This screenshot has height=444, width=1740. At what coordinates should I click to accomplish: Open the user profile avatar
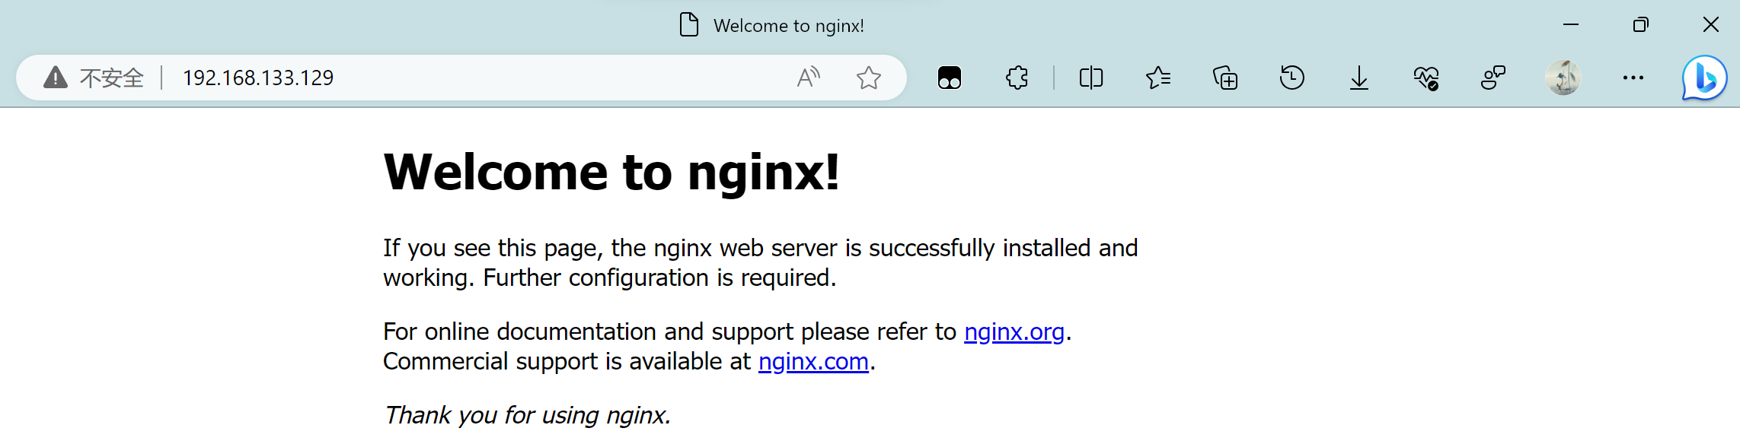[1563, 78]
